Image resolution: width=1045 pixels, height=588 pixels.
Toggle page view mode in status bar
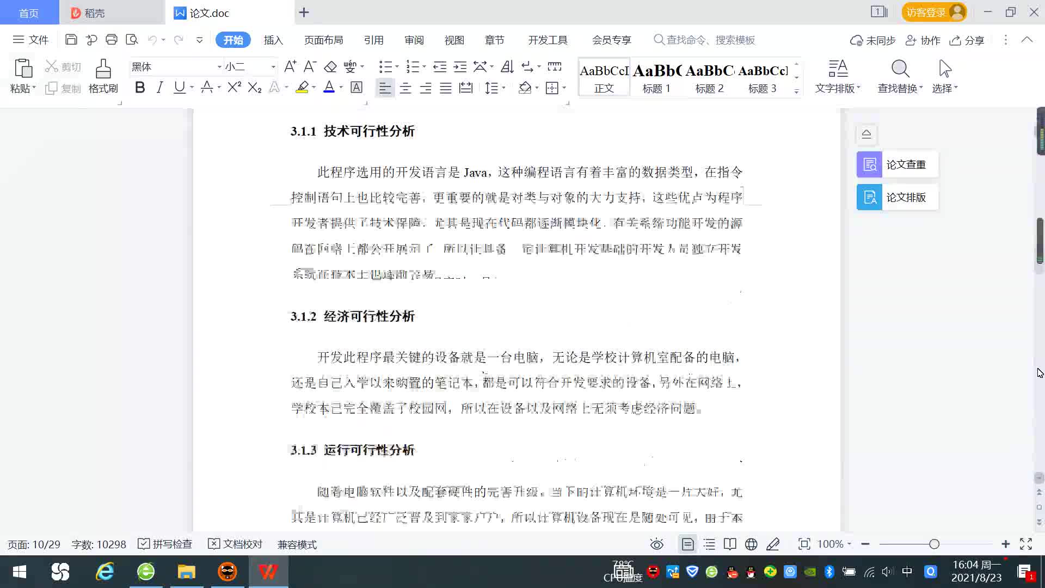[687, 544]
